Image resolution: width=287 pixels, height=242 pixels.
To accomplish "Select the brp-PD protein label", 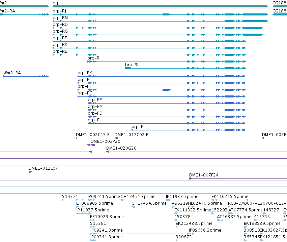I will [95, 113].
